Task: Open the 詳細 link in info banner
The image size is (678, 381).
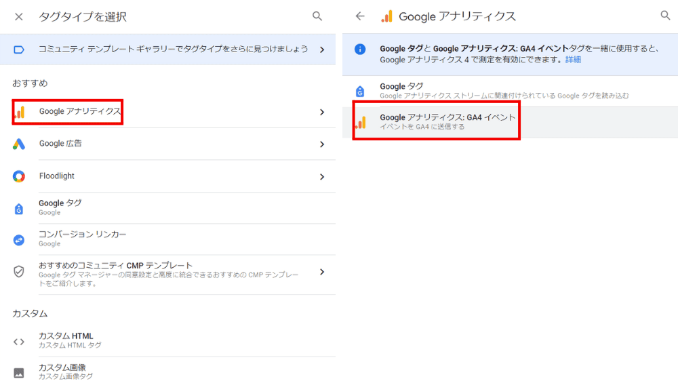Action: click(x=573, y=60)
